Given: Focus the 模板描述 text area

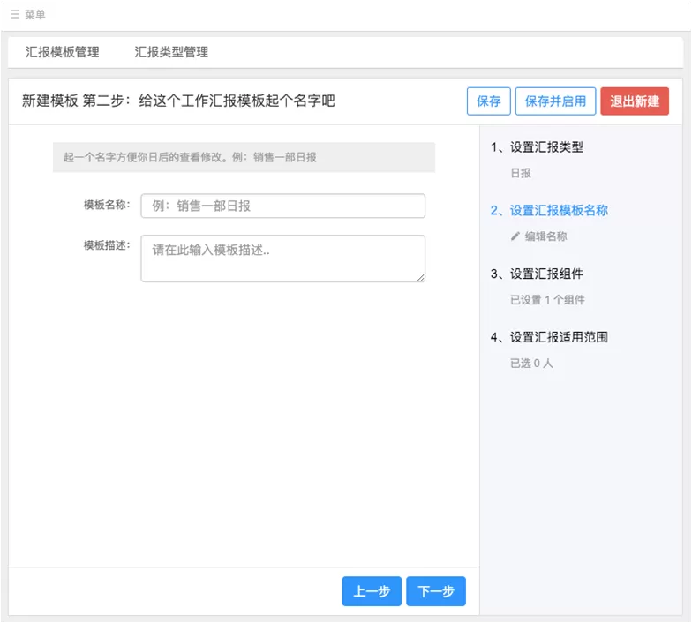Looking at the screenshot, I should point(282,259).
